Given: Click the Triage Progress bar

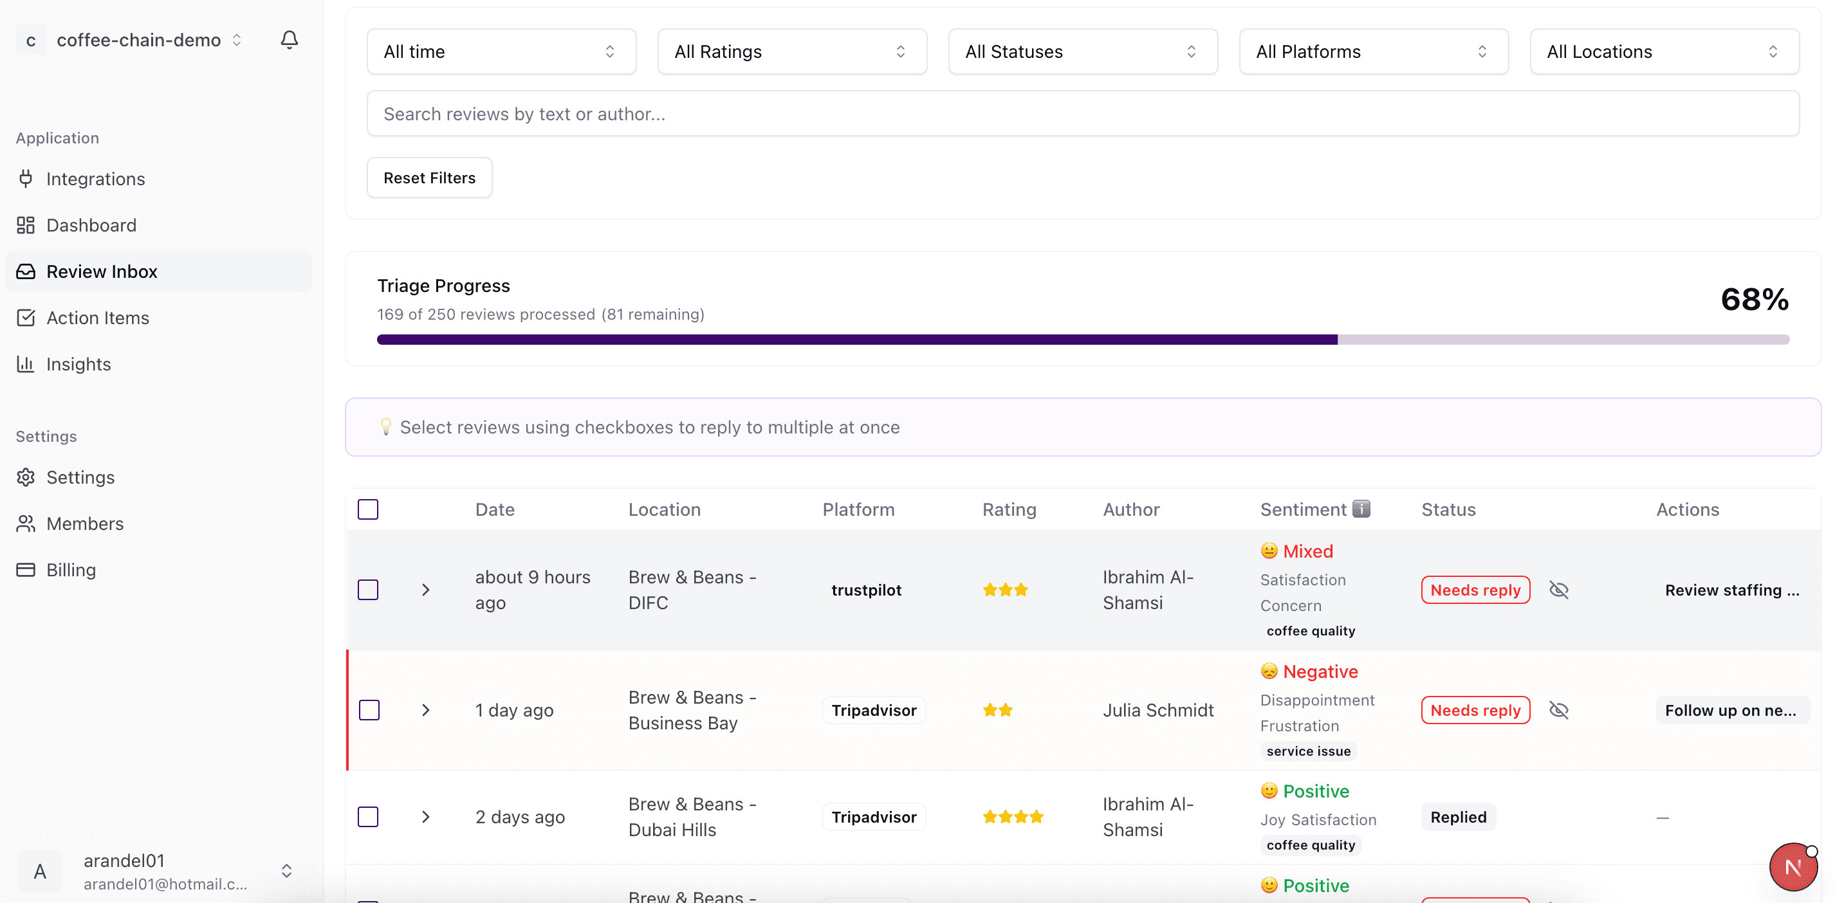Looking at the screenshot, I should pos(1082,340).
